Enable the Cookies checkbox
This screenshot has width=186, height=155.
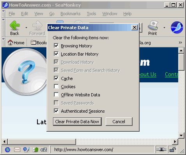(56, 87)
